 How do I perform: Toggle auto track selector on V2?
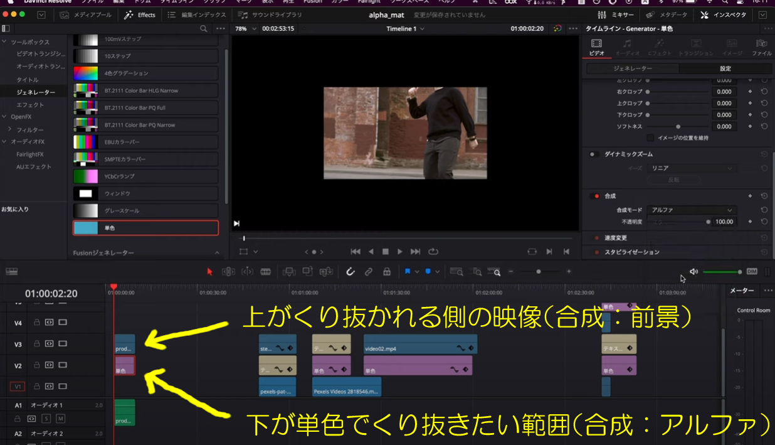(49, 365)
